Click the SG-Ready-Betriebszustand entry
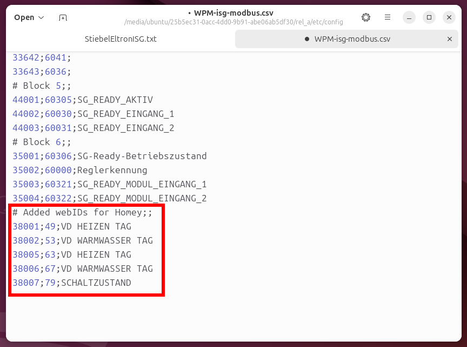The width and height of the screenshot is (467, 347). [x=142, y=156]
